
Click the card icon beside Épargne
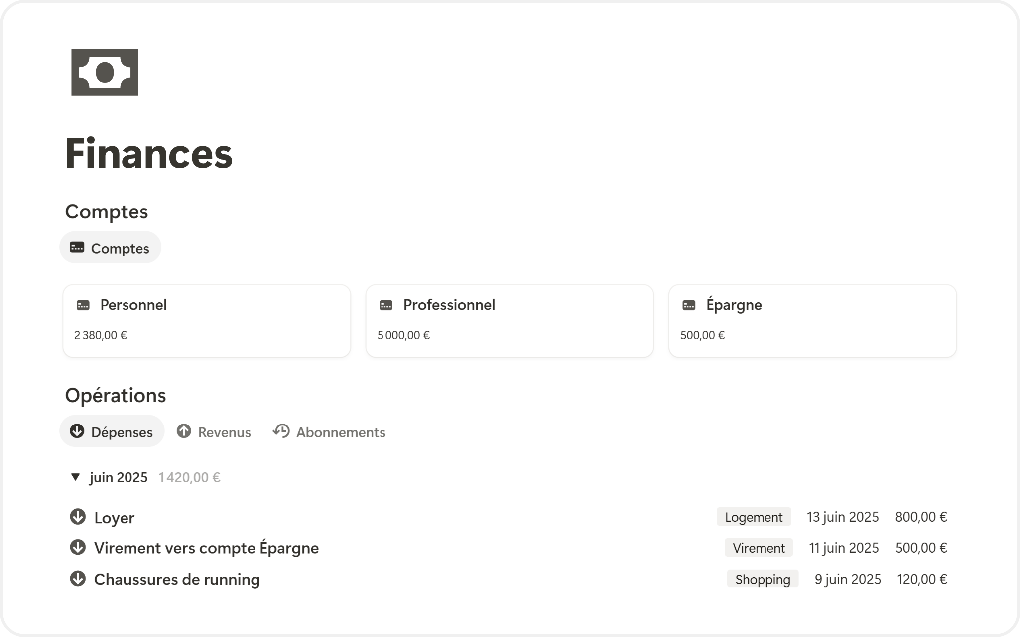click(689, 305)
